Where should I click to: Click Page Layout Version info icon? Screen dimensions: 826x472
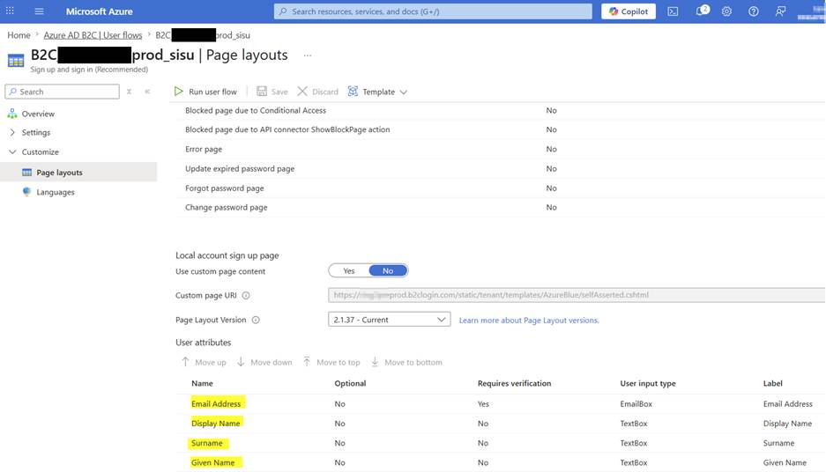256,320
